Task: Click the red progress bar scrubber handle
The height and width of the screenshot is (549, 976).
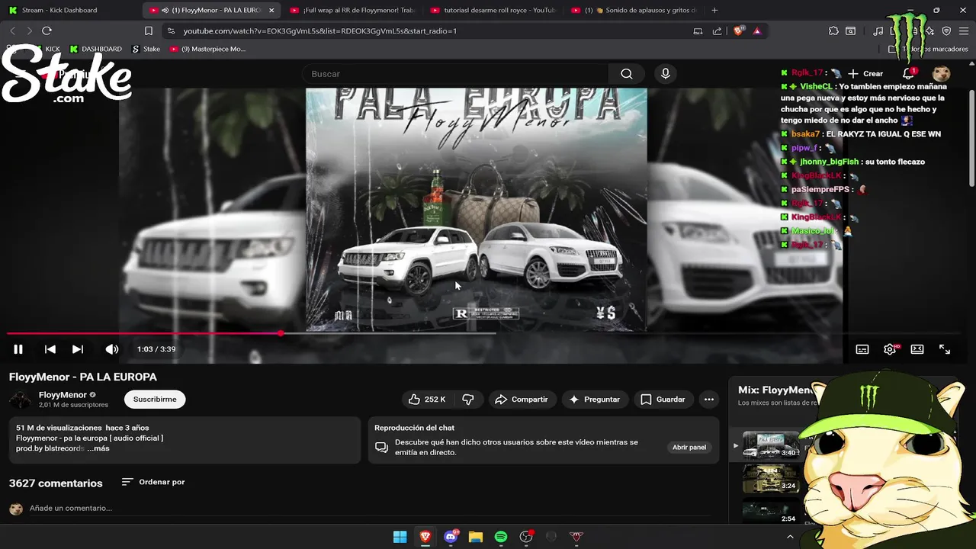Action: pyautogui.click(x=281, y=333)
